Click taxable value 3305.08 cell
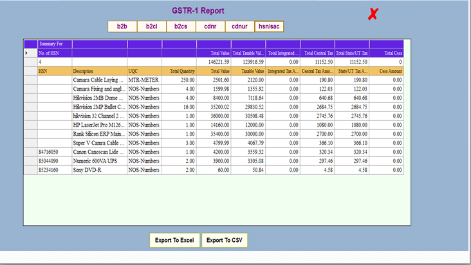471x265 pixels. coord(248,161)
